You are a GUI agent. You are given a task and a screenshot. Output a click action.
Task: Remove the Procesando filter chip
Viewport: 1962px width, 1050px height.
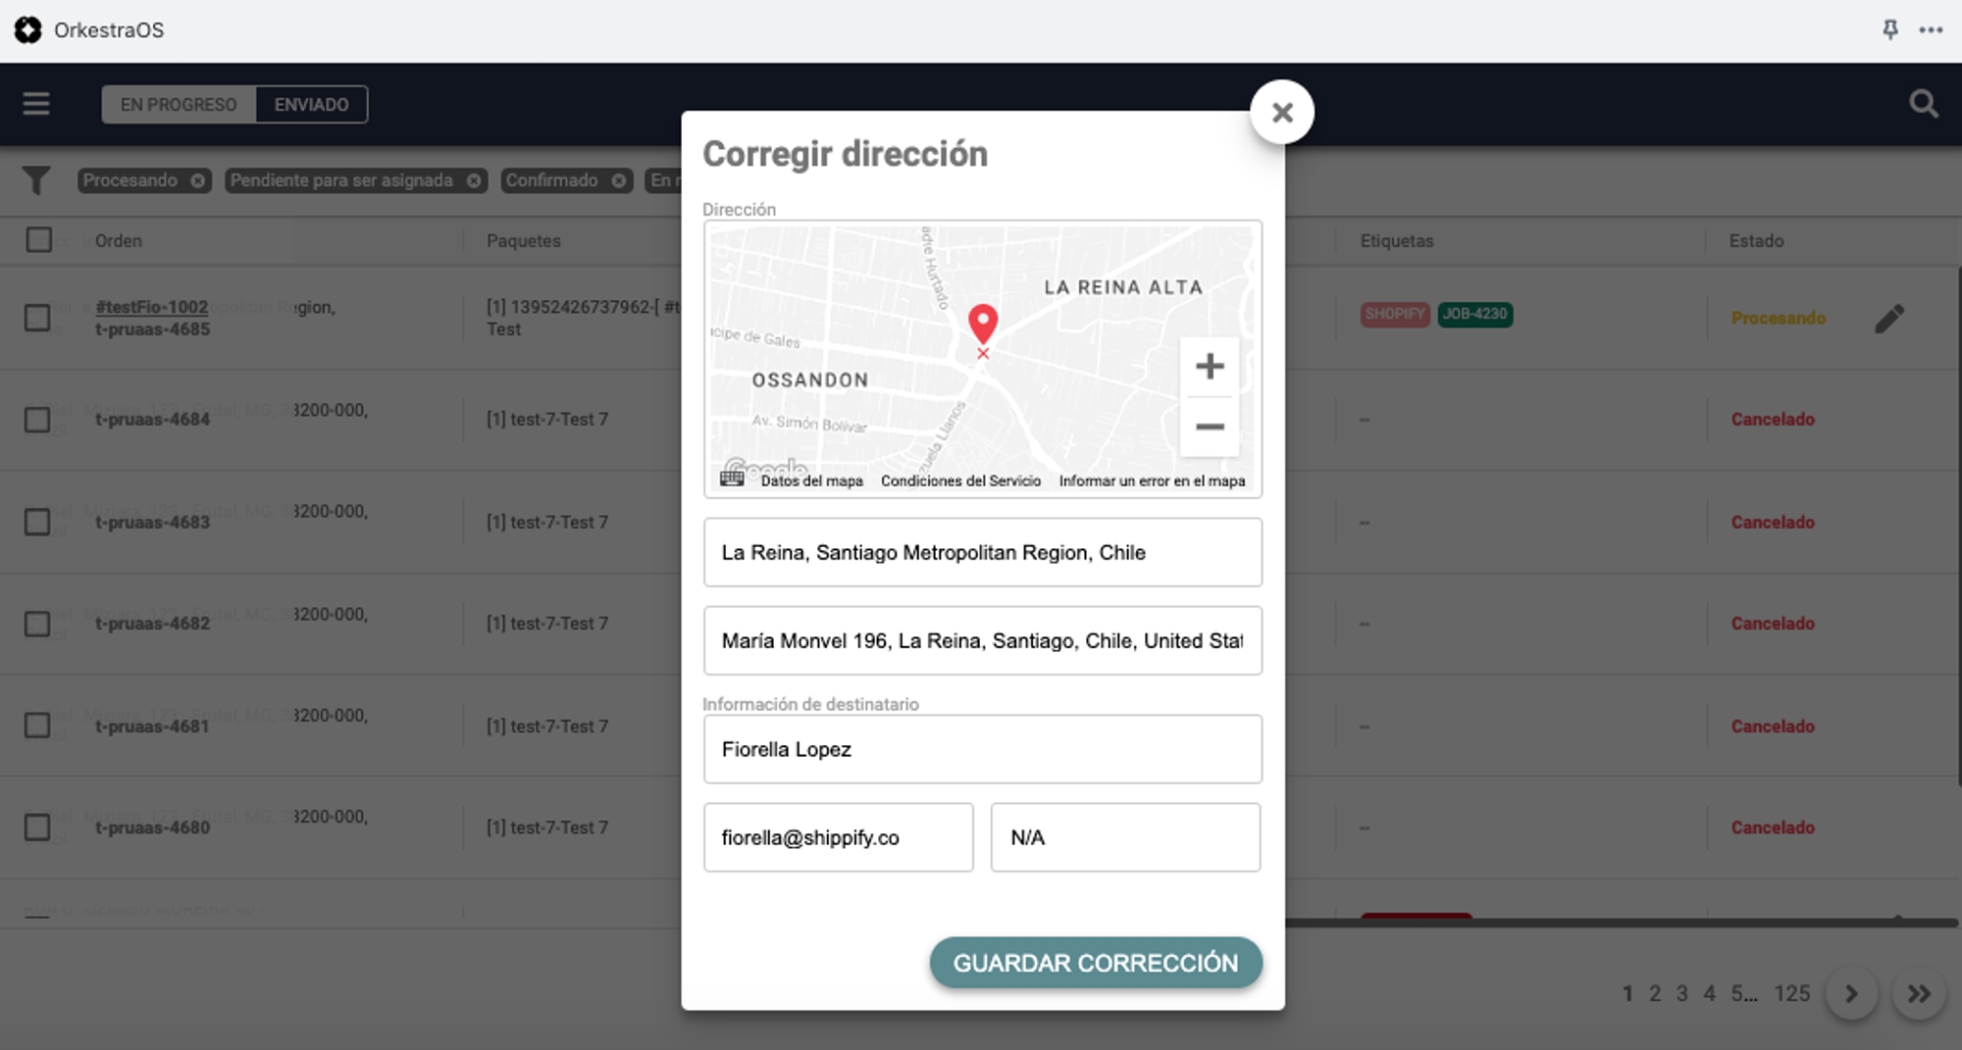(198, 180)
